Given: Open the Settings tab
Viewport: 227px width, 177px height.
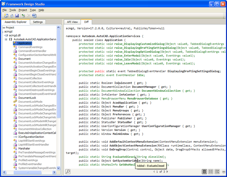Looking at the screenshot, I should coord(38,22).
